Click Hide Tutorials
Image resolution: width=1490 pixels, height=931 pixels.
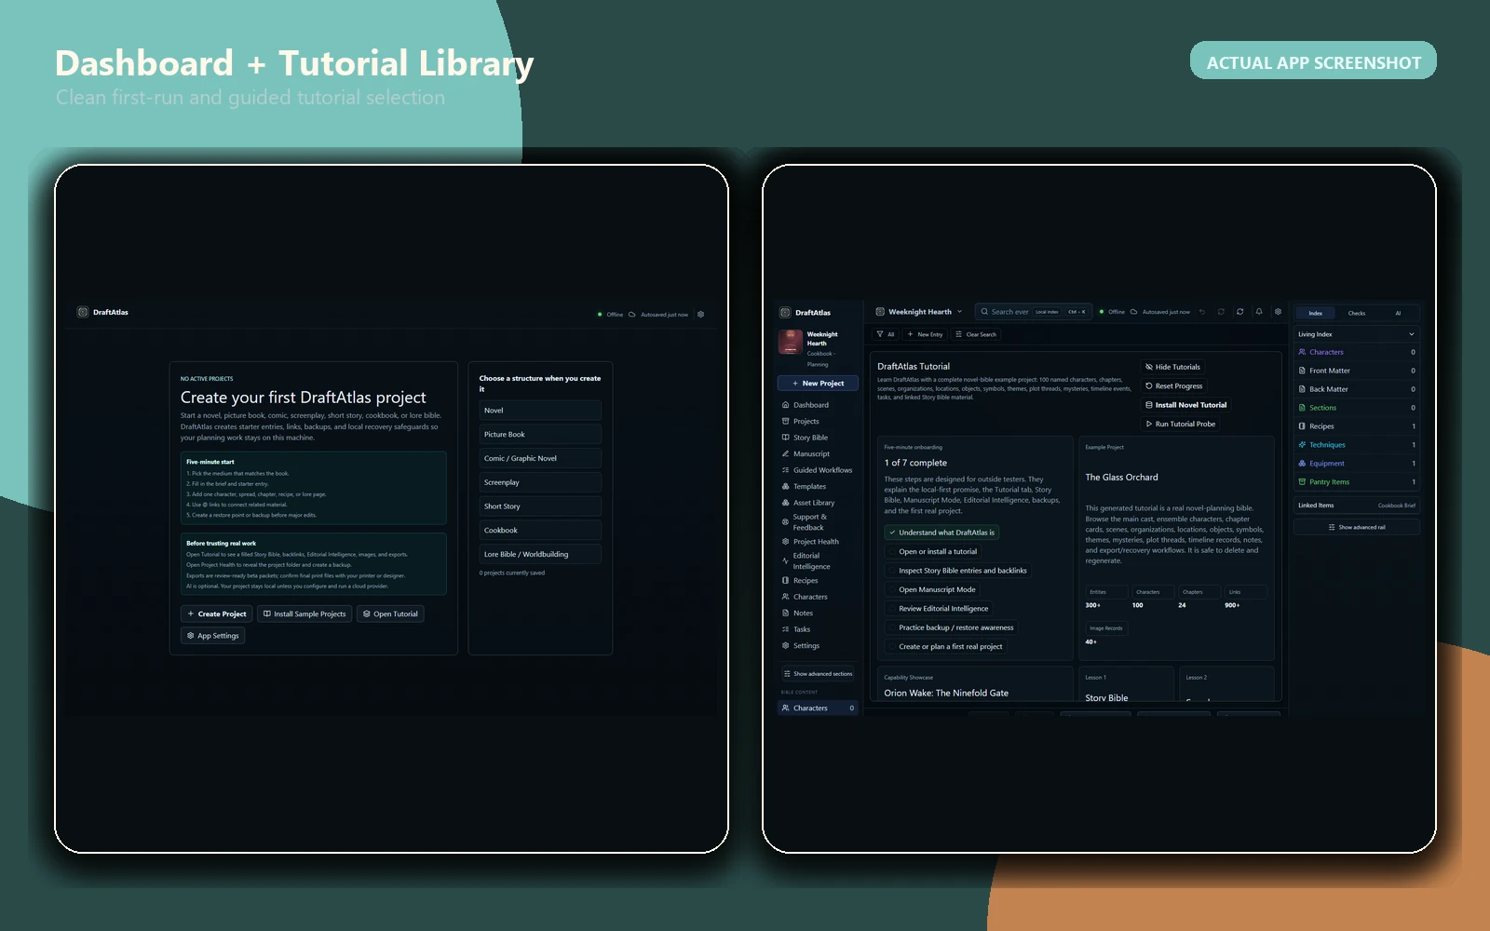click(x=1172, y=367)
